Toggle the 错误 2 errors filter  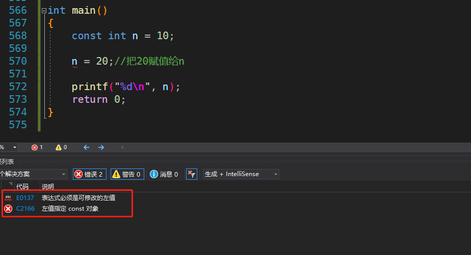(x=90, y=174)
